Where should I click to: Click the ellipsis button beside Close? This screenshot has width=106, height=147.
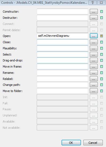[94, 42]
